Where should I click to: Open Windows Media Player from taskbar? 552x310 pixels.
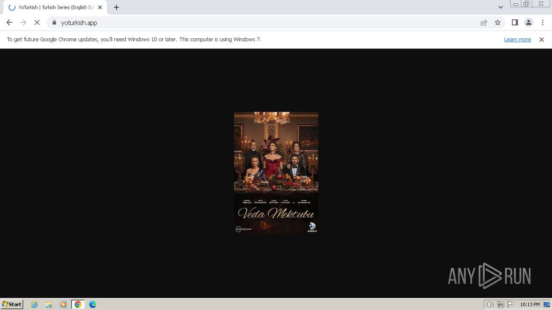[63, 304]
